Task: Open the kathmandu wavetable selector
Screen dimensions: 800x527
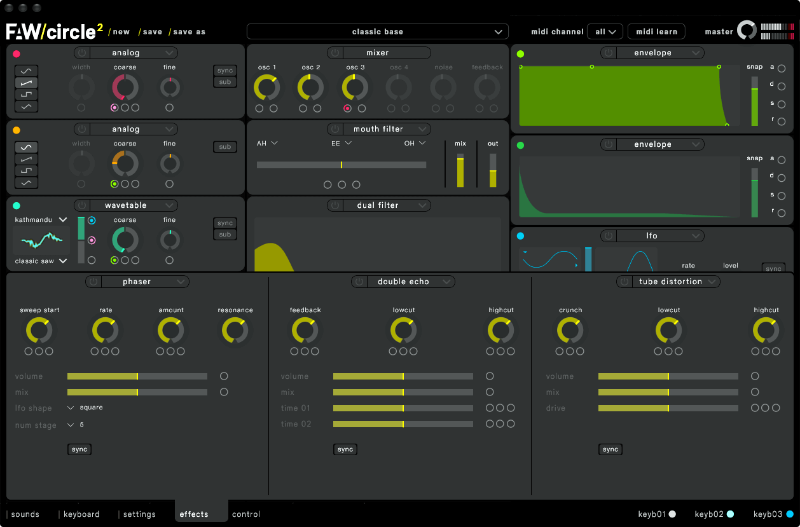Action: pyautogui.click(x=41, y=220)
